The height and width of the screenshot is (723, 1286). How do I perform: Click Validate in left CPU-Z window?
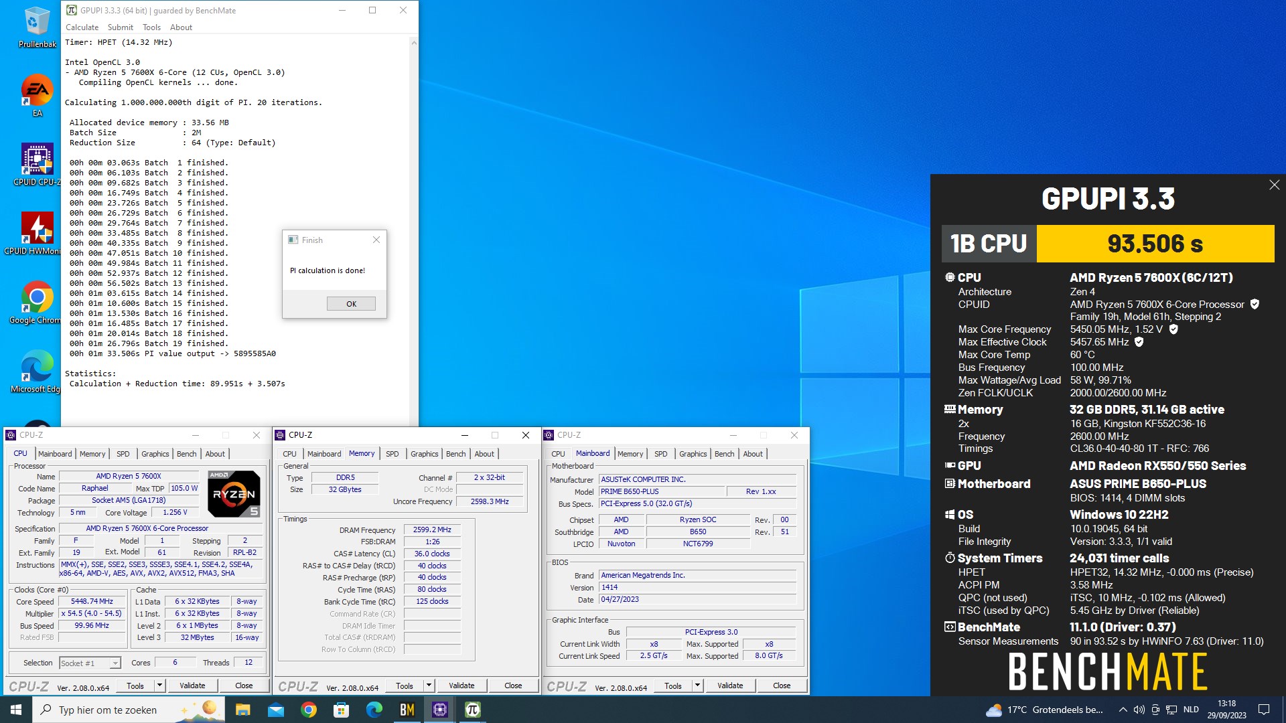click(x=192, y=686)
